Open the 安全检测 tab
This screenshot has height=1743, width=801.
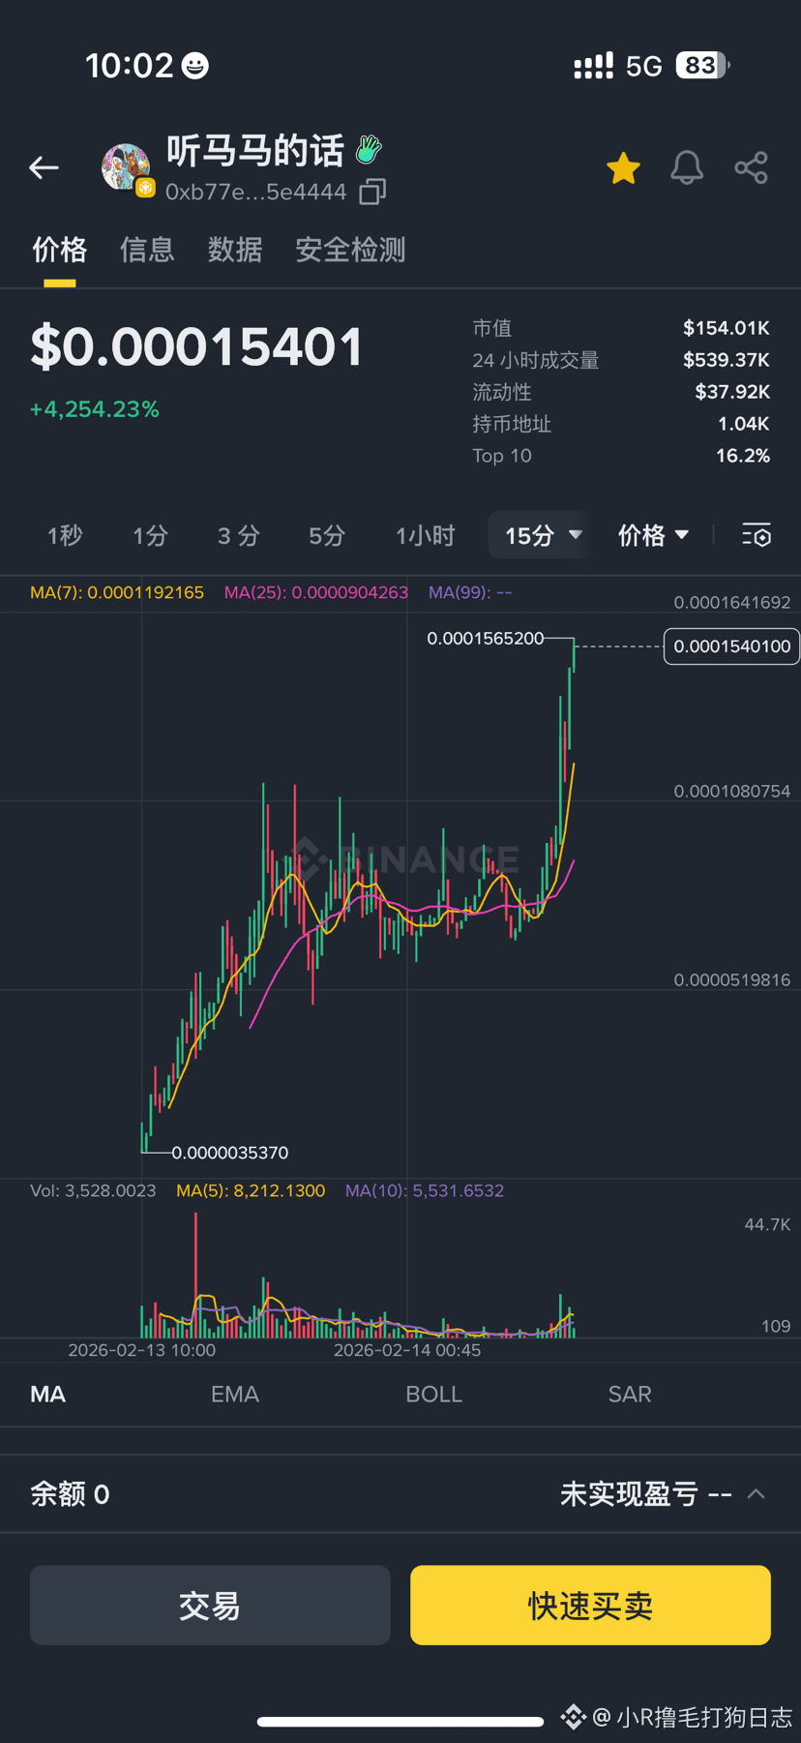pyautogui.click(x=350, y=251)
